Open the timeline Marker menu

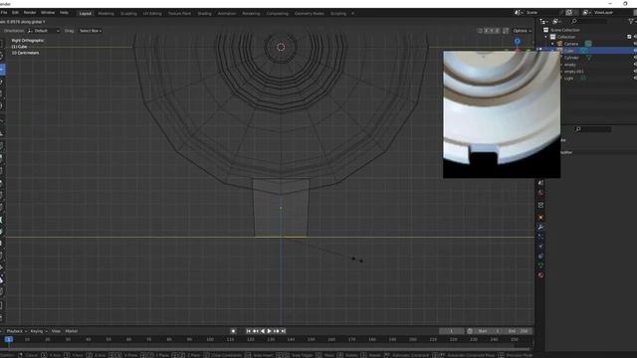click(71, 331)
